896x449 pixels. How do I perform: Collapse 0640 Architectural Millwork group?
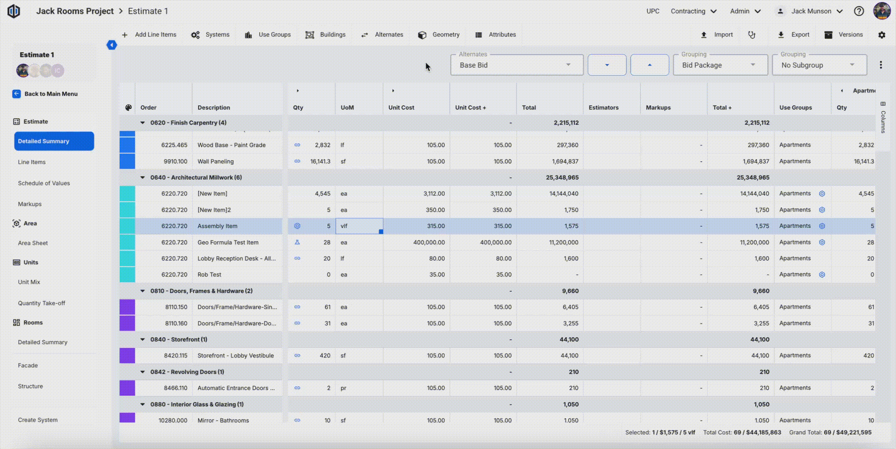(143, 178)
